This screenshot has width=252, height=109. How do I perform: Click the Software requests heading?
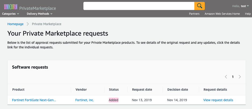[30, 67]
